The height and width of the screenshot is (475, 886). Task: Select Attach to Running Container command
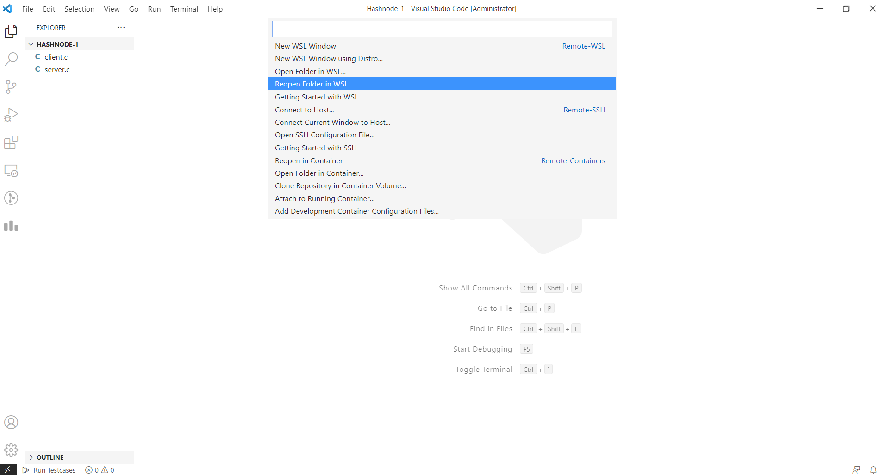coord(442,198)
